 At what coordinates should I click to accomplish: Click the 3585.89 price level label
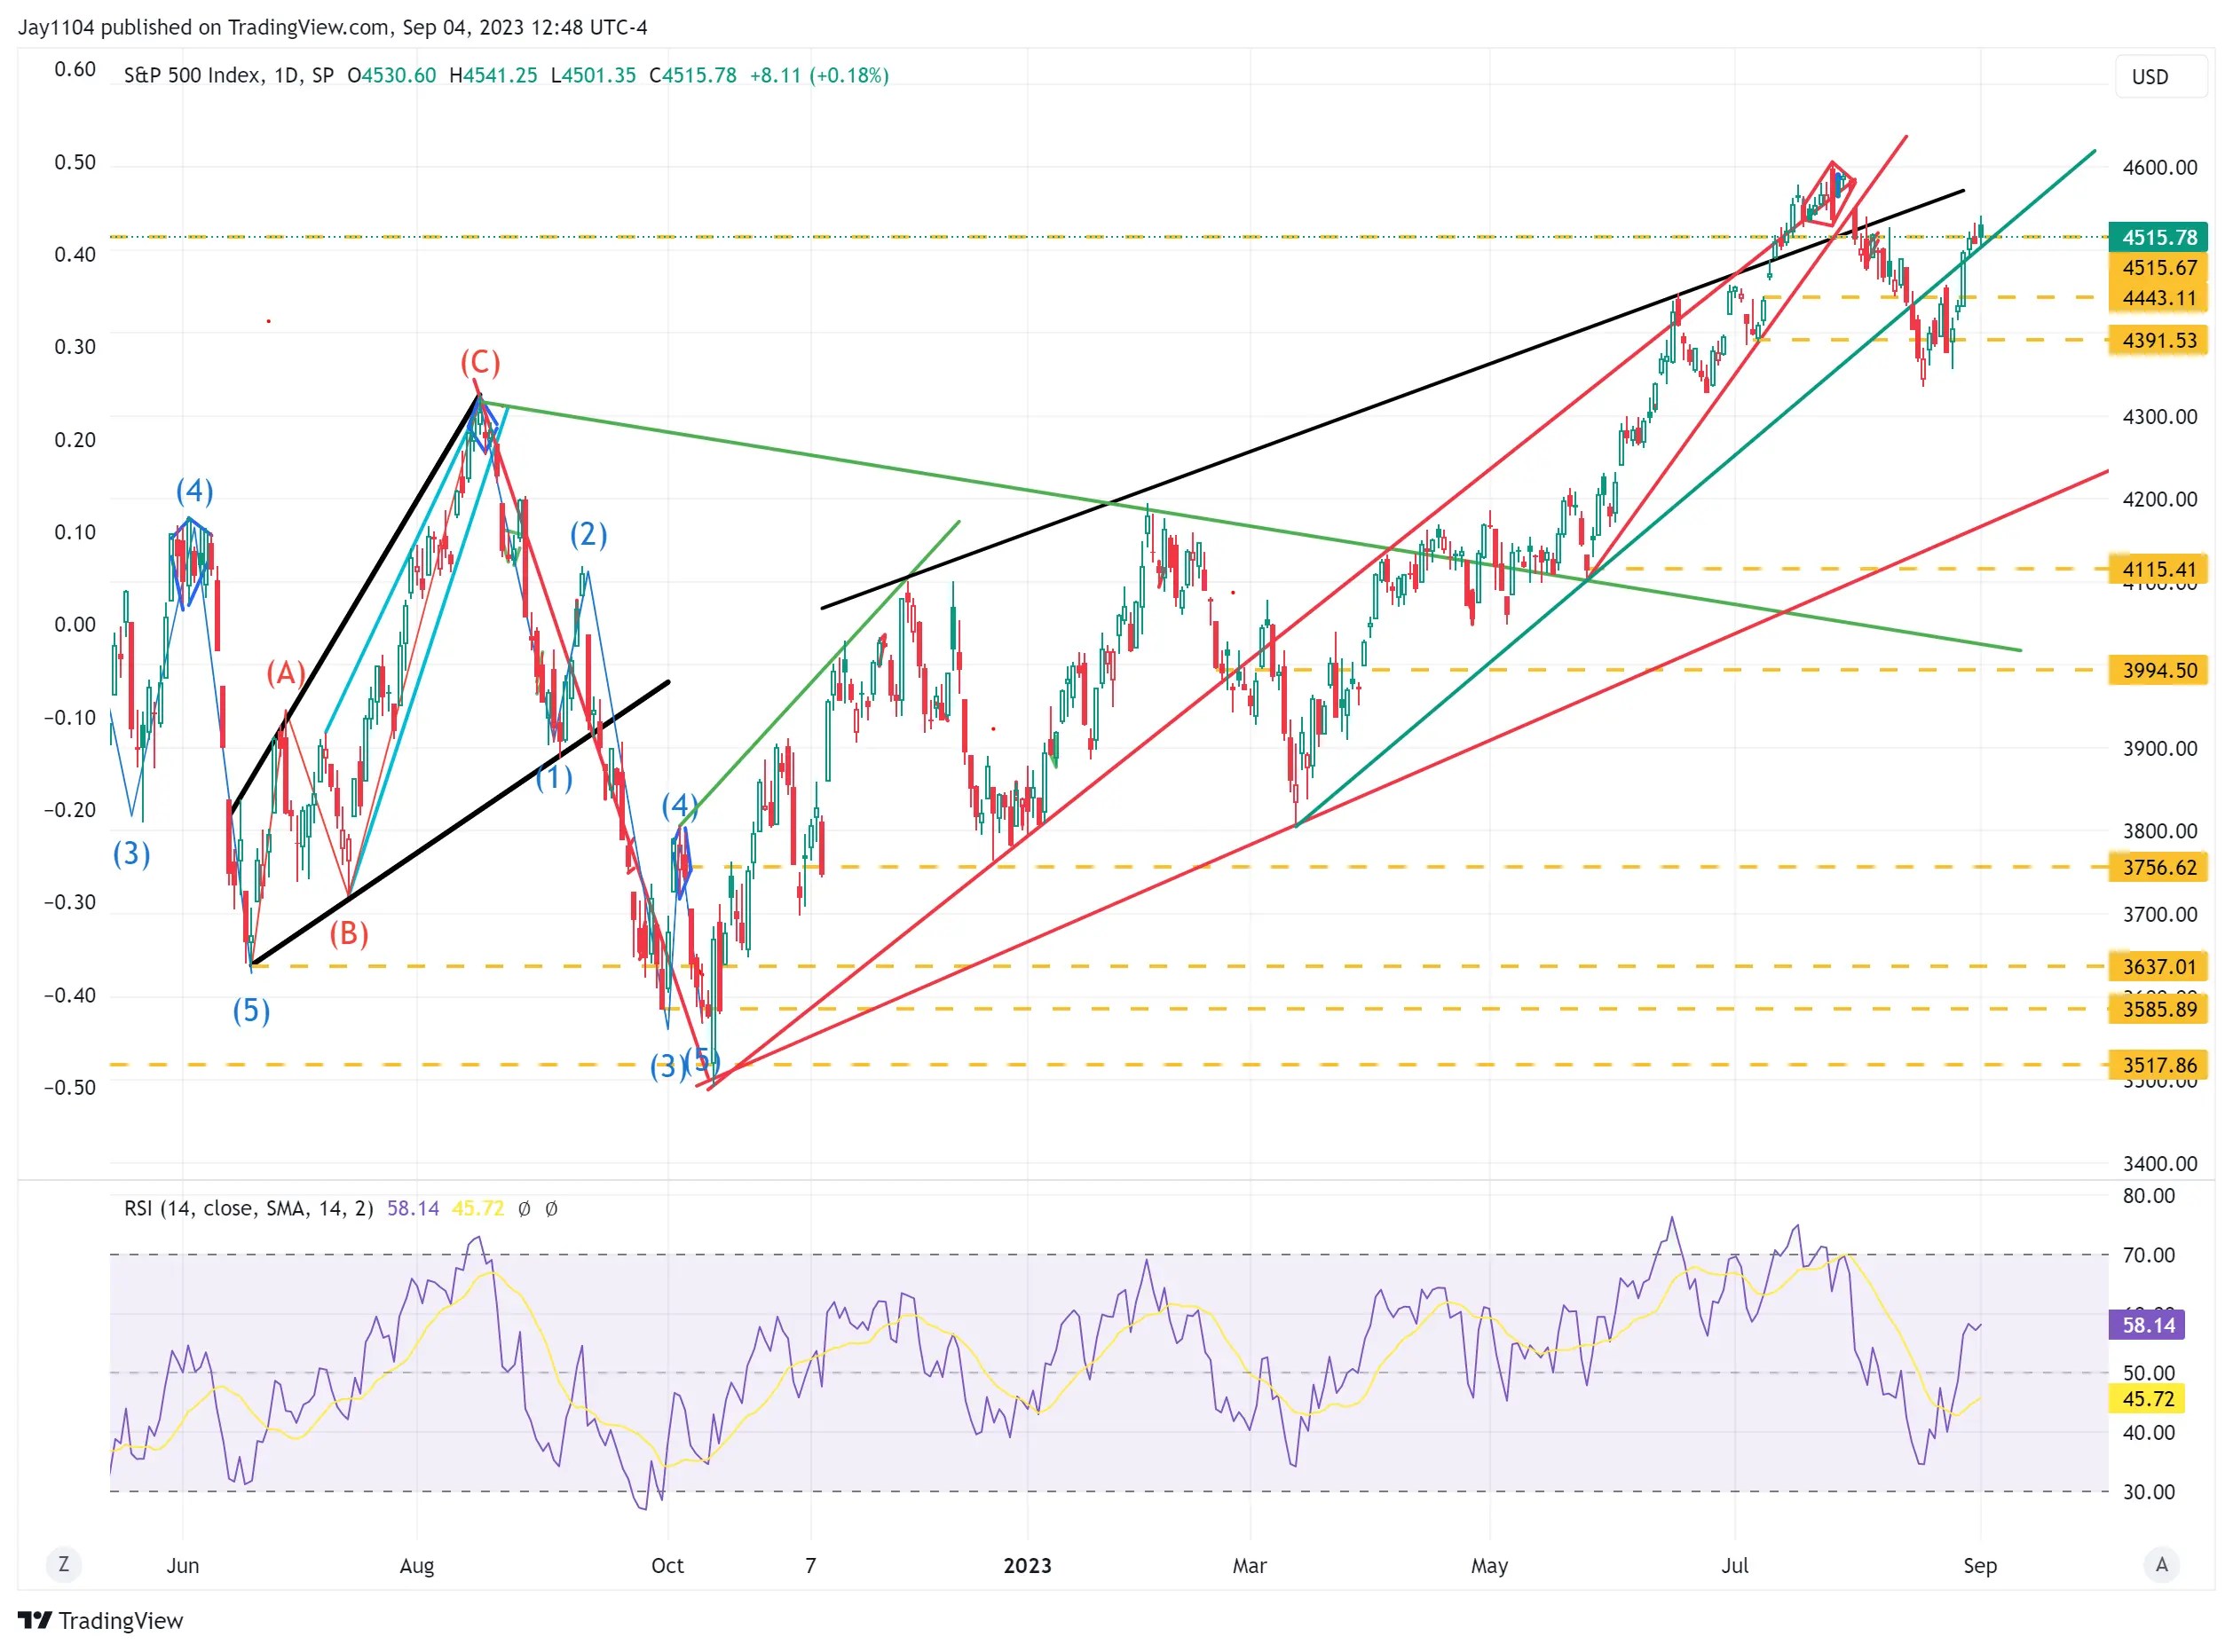pyautogui.click(x=2157, y=1009)
